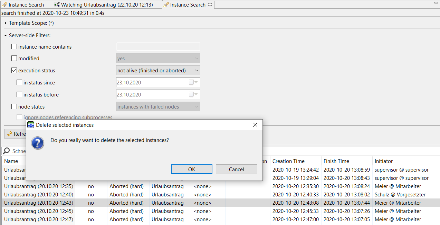440x225 pixels.
Task: Sort by the Name column header
Action: 11,161
